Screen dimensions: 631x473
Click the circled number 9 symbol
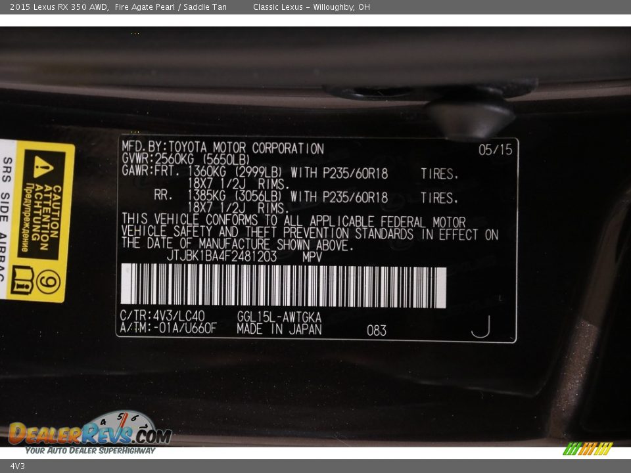48,282
